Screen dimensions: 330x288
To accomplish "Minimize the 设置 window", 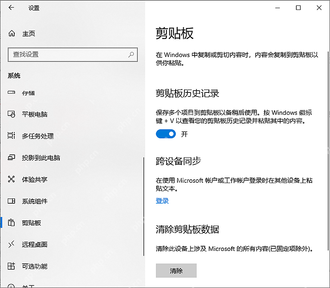I will (278, 8).
